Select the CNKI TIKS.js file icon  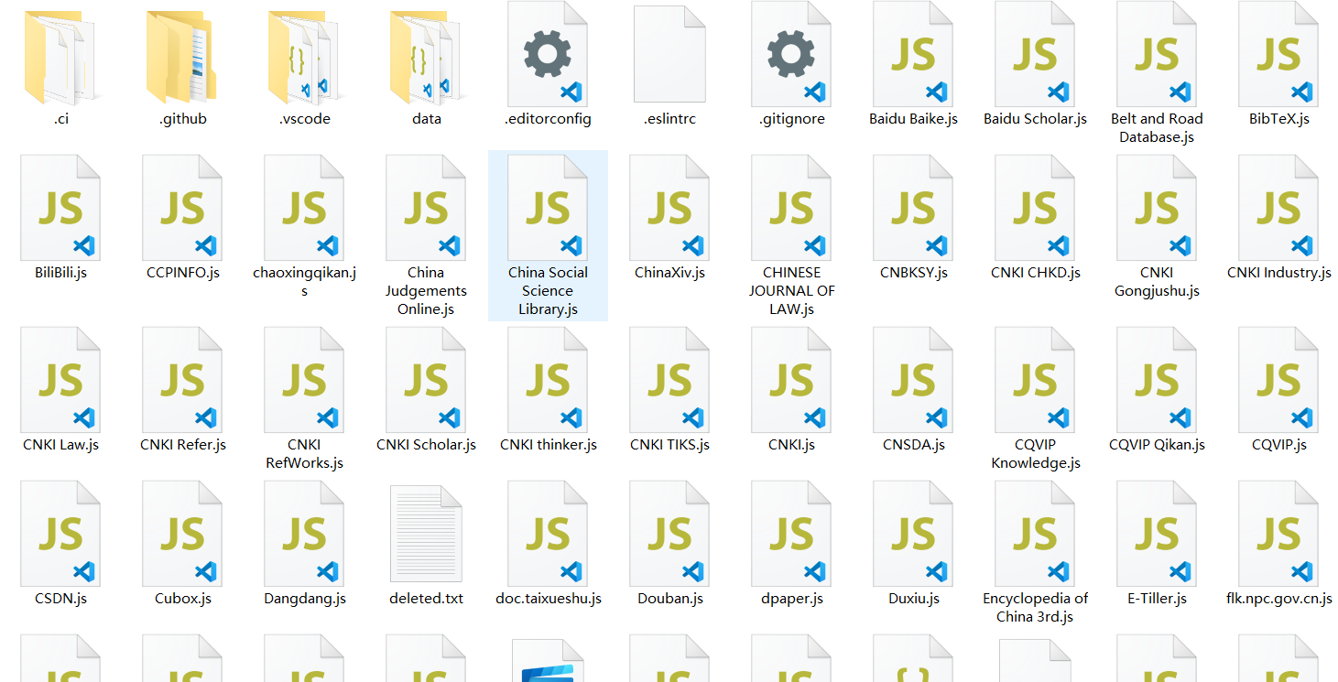pos(669,379)
